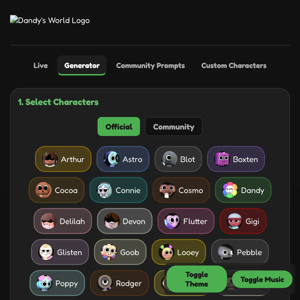Select the Glisten character chip

(60, 252)
